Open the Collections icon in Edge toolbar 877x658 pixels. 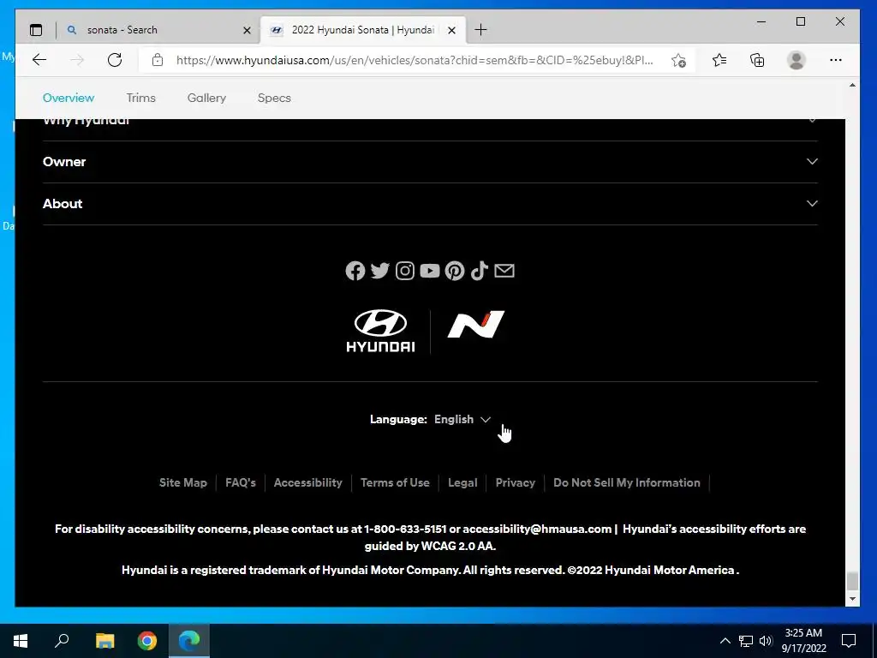coord(757,60)
